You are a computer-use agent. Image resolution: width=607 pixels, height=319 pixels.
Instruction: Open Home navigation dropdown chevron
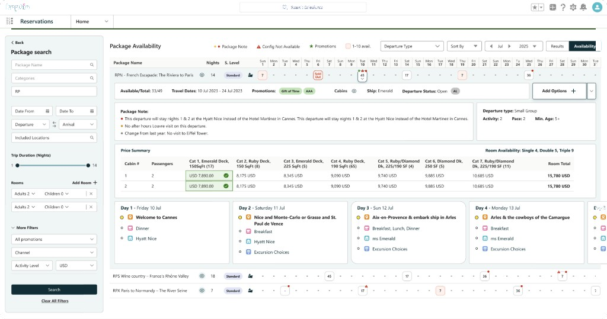pyautogui.click(x=107, y=22)
